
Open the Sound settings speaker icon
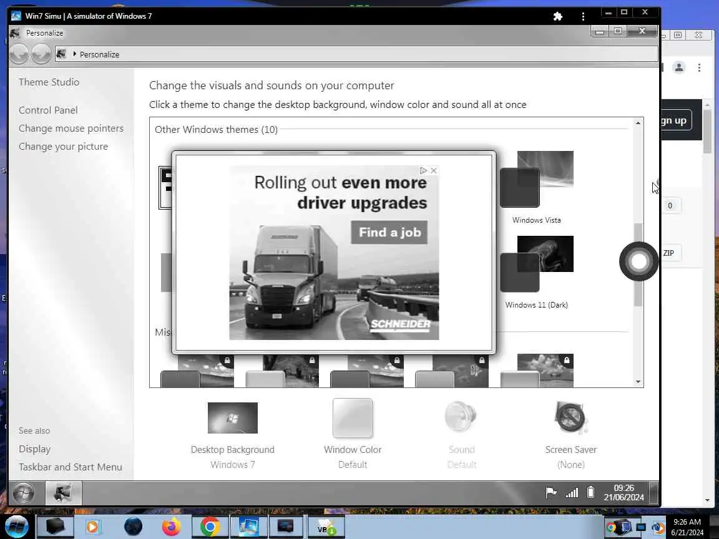[x=461, y=417]
